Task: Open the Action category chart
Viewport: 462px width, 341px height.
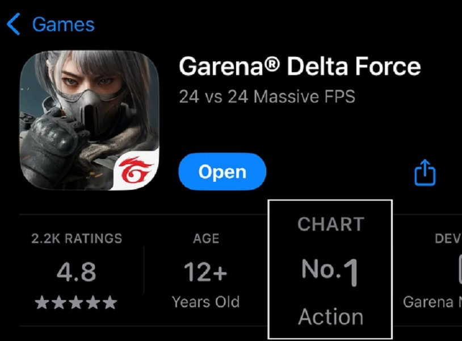Action: tap(330, 317)
